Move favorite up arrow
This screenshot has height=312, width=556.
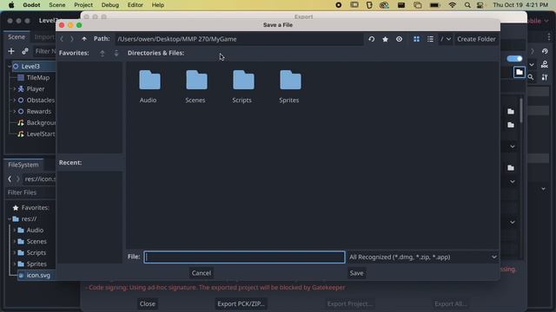point(103,53)
